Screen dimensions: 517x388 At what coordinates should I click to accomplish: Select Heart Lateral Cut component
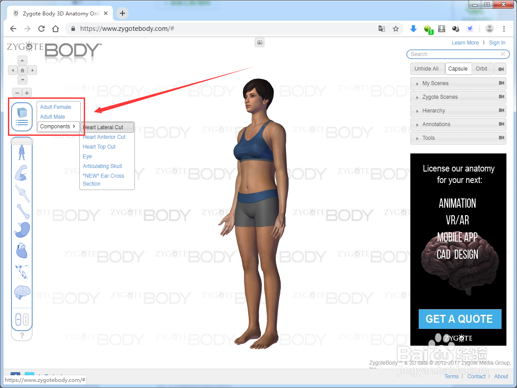(107, 127)
